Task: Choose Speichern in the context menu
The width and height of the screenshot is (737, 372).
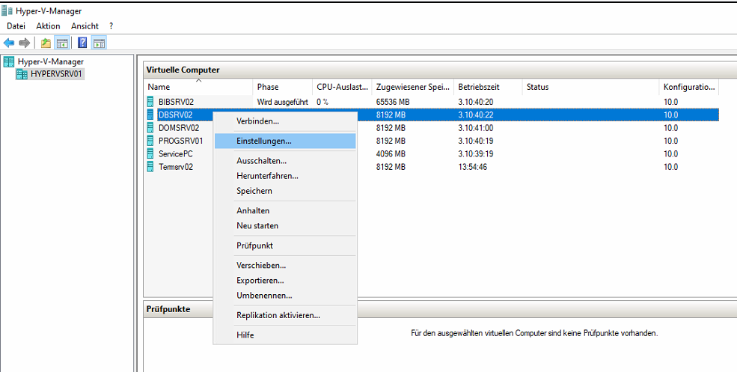Action: 285,191
